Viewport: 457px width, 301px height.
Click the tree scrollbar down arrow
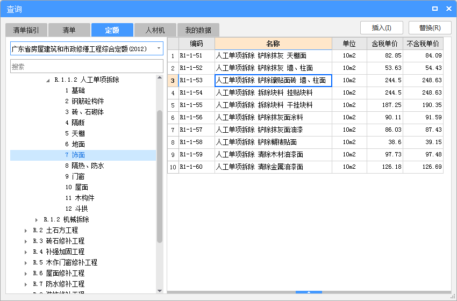click(x=160, y=290)
